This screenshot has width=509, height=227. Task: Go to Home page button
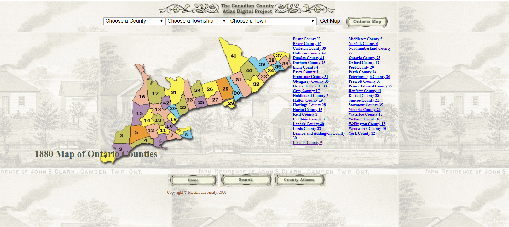click(x=193, y=180)
